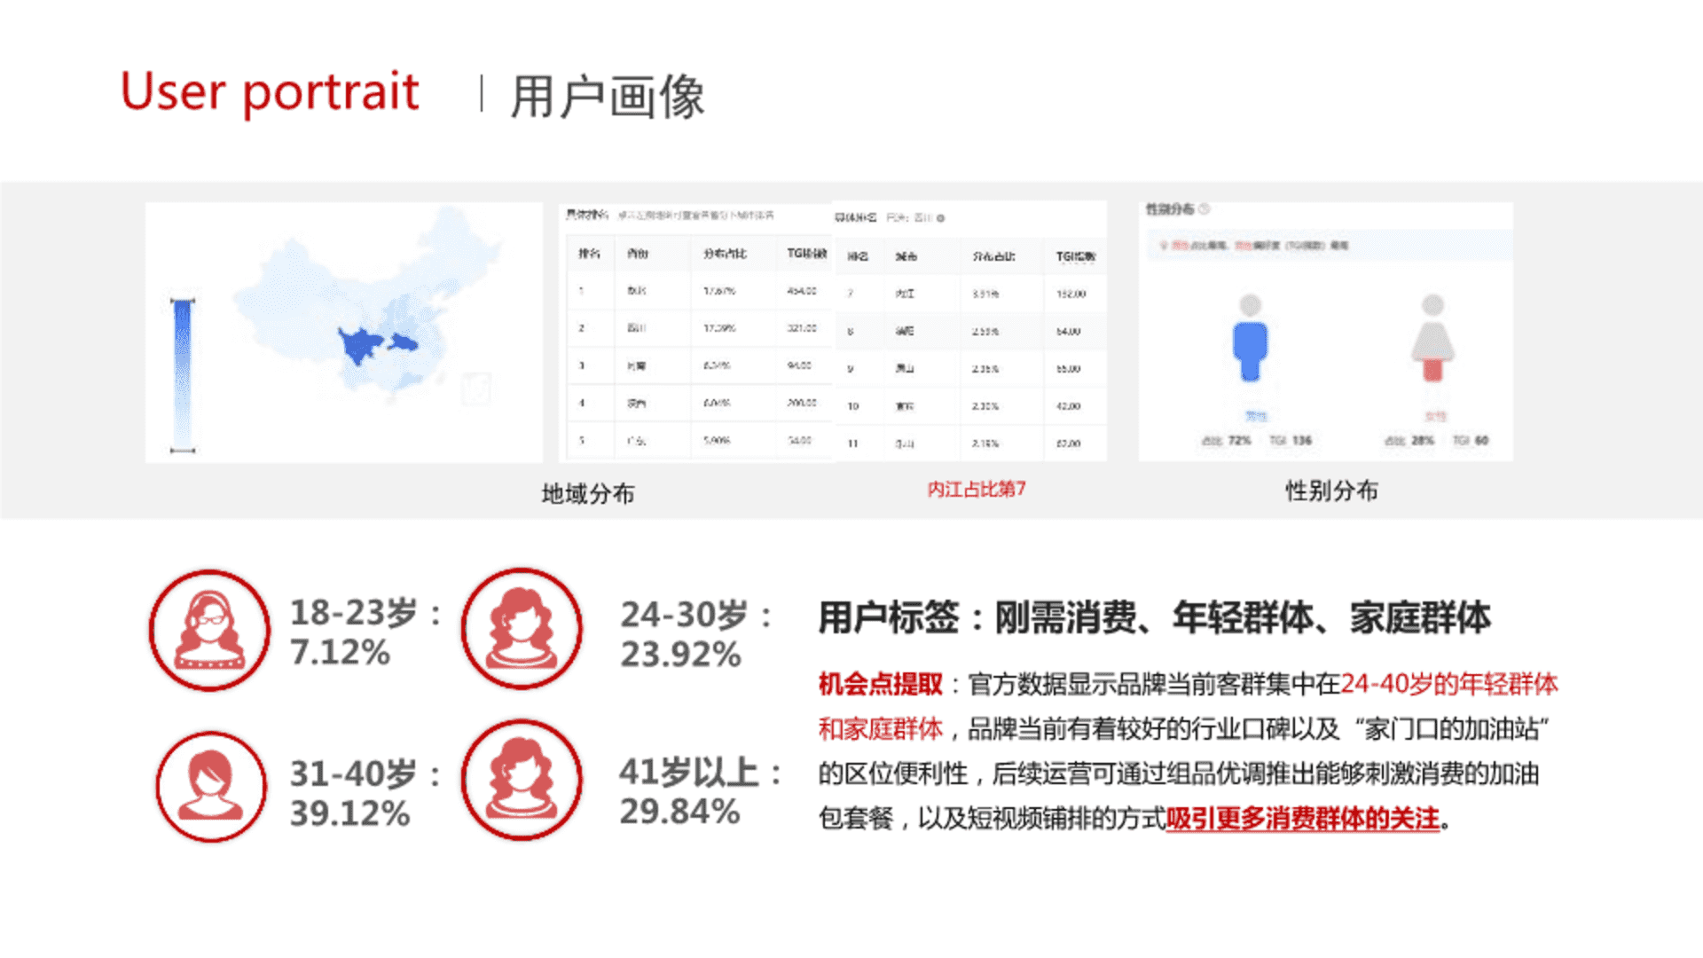Click the clear-filter icon after 已选 in city table
The image size is (1703, 958).
[941, 217]
